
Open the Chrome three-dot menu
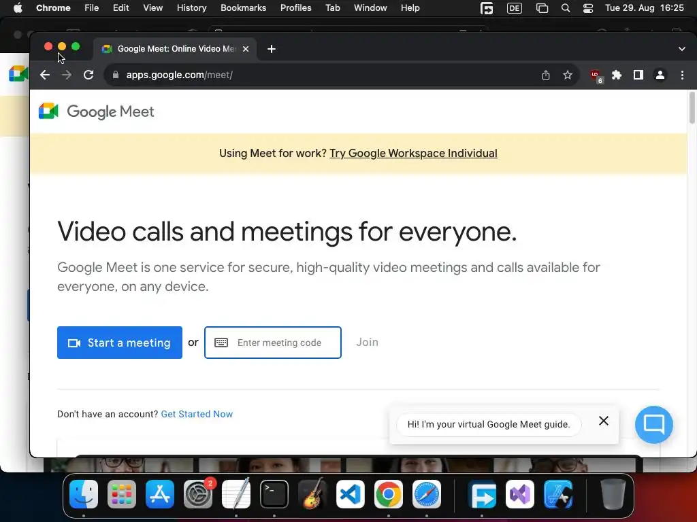682,75
